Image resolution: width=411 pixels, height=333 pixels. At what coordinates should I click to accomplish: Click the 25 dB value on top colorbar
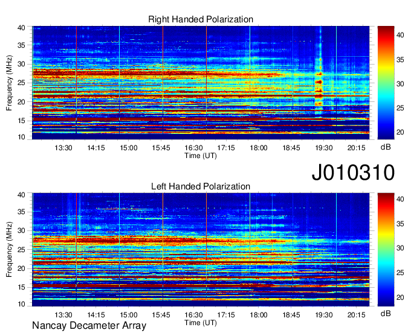[x=400, y=108]
